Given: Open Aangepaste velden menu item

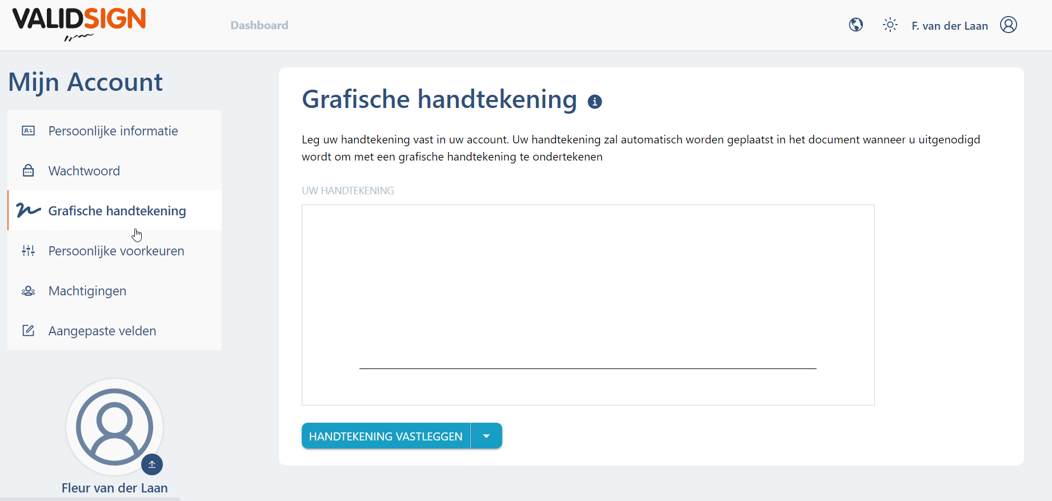Looking at the screenshot, I should coord(114,331).
